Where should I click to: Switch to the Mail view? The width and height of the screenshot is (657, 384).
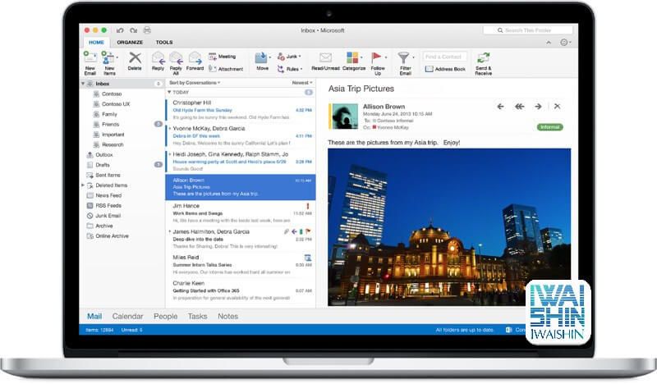pos(94,316)
